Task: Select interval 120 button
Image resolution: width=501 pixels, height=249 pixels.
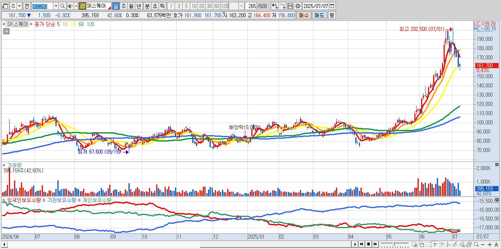Action: 224,6
